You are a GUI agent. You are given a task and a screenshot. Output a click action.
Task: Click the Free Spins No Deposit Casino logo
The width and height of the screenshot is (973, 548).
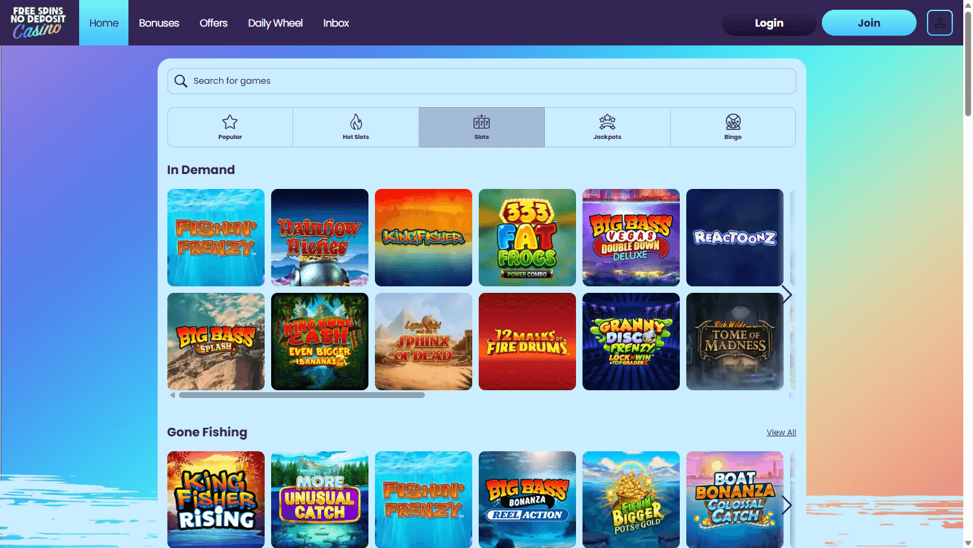38,22
